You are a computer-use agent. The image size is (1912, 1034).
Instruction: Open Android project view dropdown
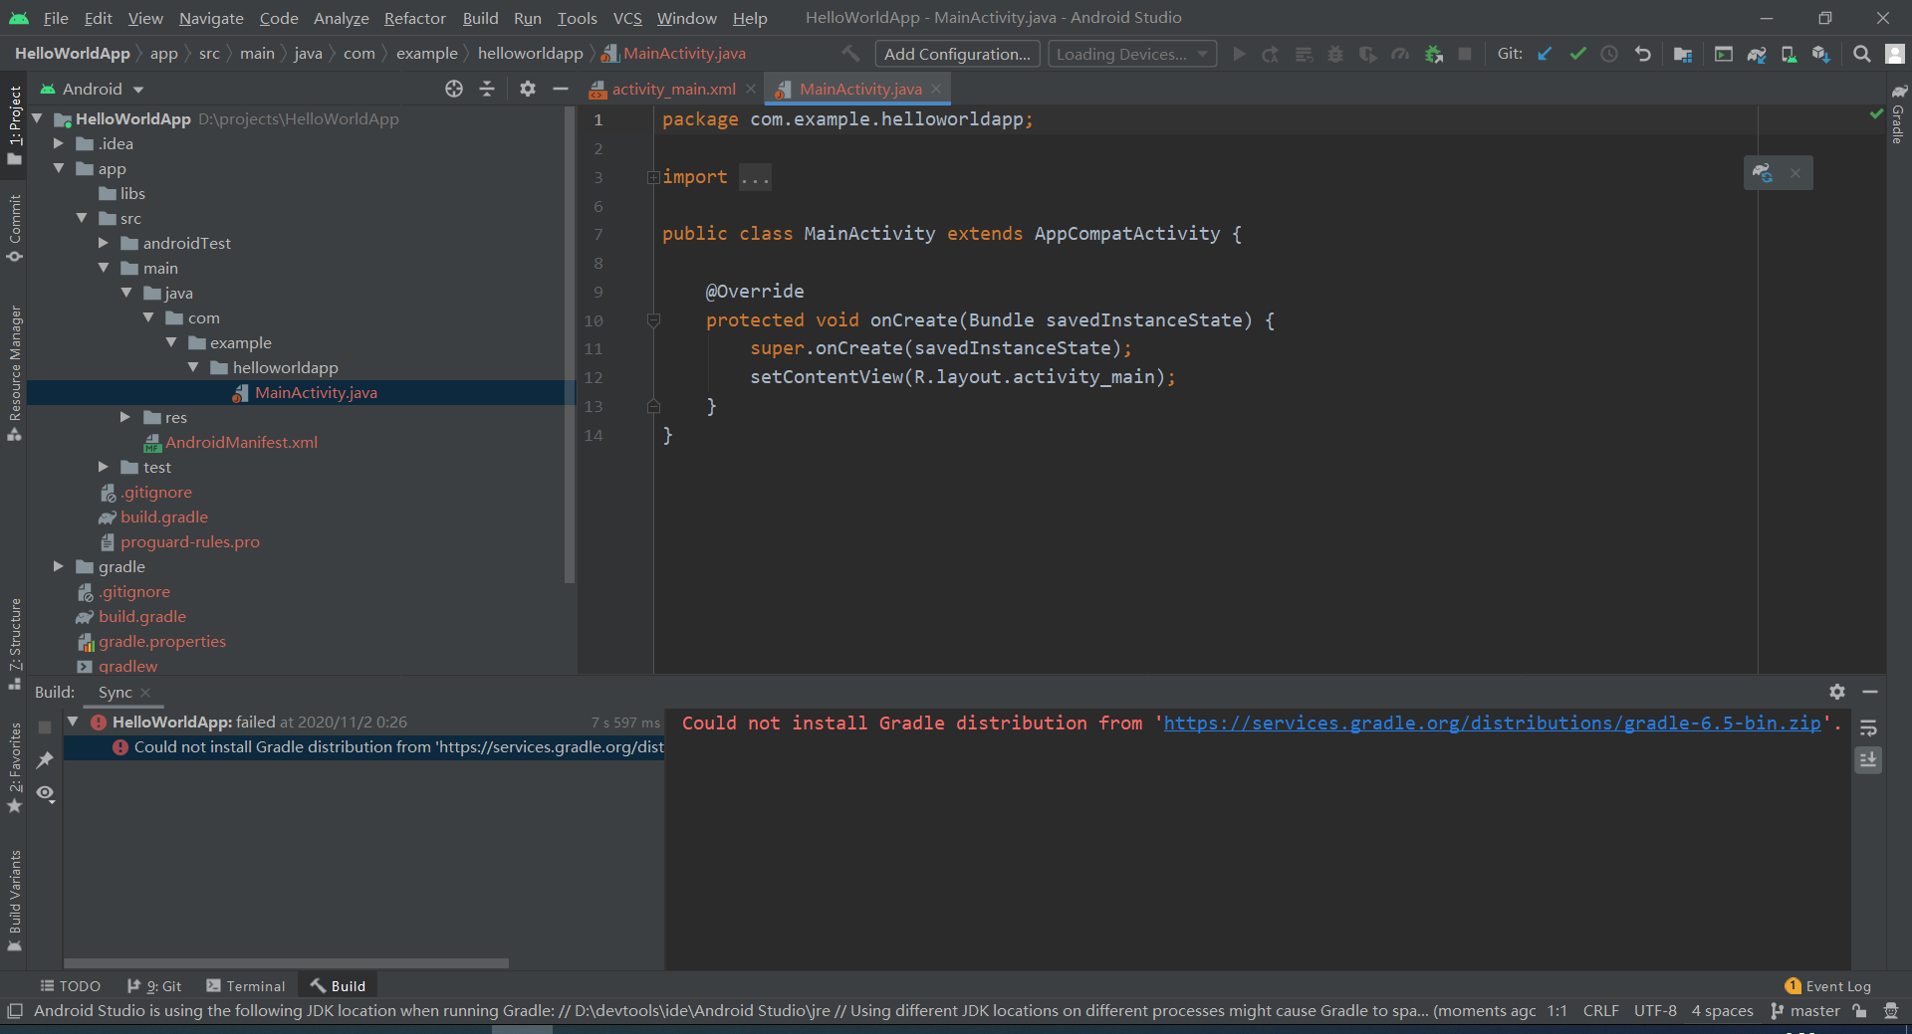(93, 89)
